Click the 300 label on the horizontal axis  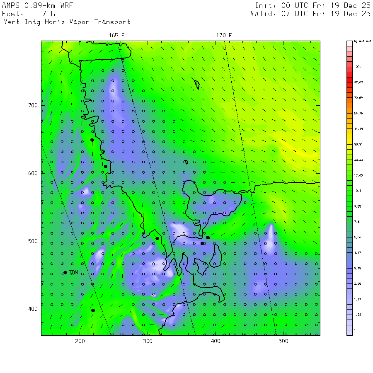(148, 341)
